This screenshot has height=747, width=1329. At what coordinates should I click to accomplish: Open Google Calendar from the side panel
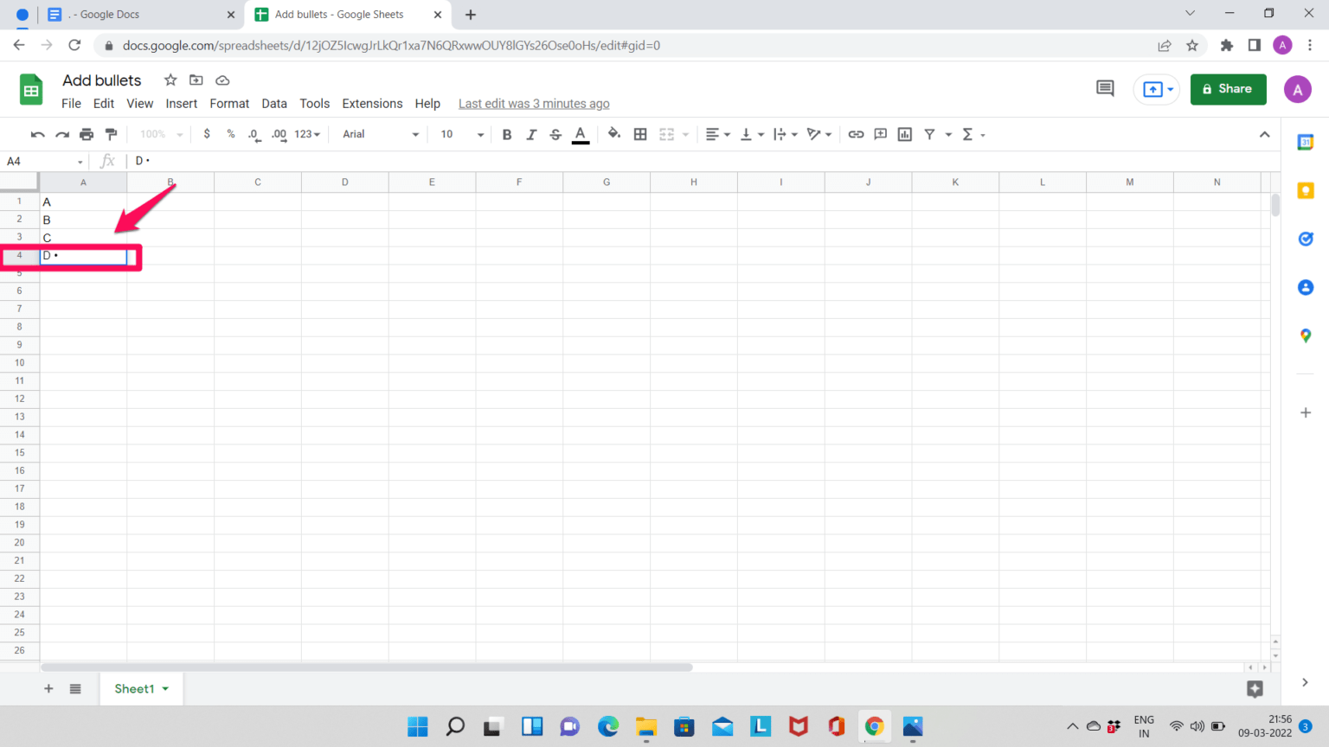tap(1306, 142)
